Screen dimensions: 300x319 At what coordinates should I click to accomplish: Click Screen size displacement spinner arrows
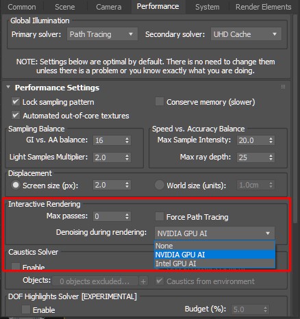pyautogui.click(x=127, y=185)
